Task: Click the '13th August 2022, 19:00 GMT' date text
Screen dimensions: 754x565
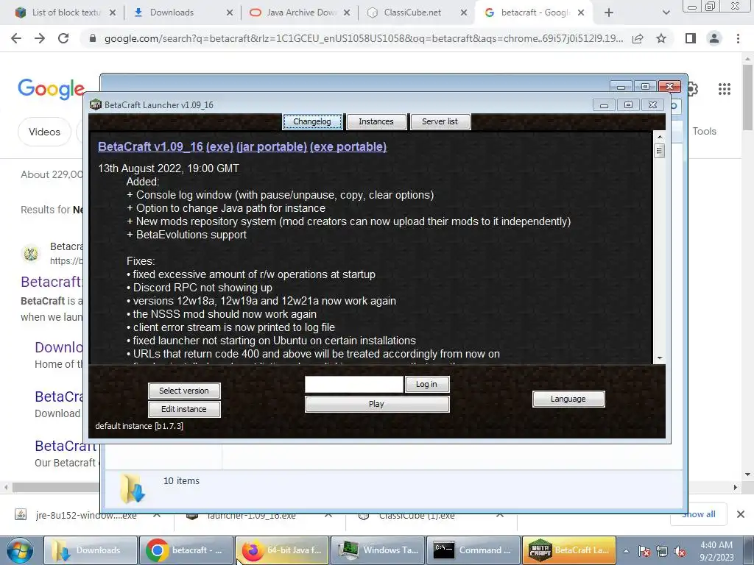Action: click(x=169, y=168)
